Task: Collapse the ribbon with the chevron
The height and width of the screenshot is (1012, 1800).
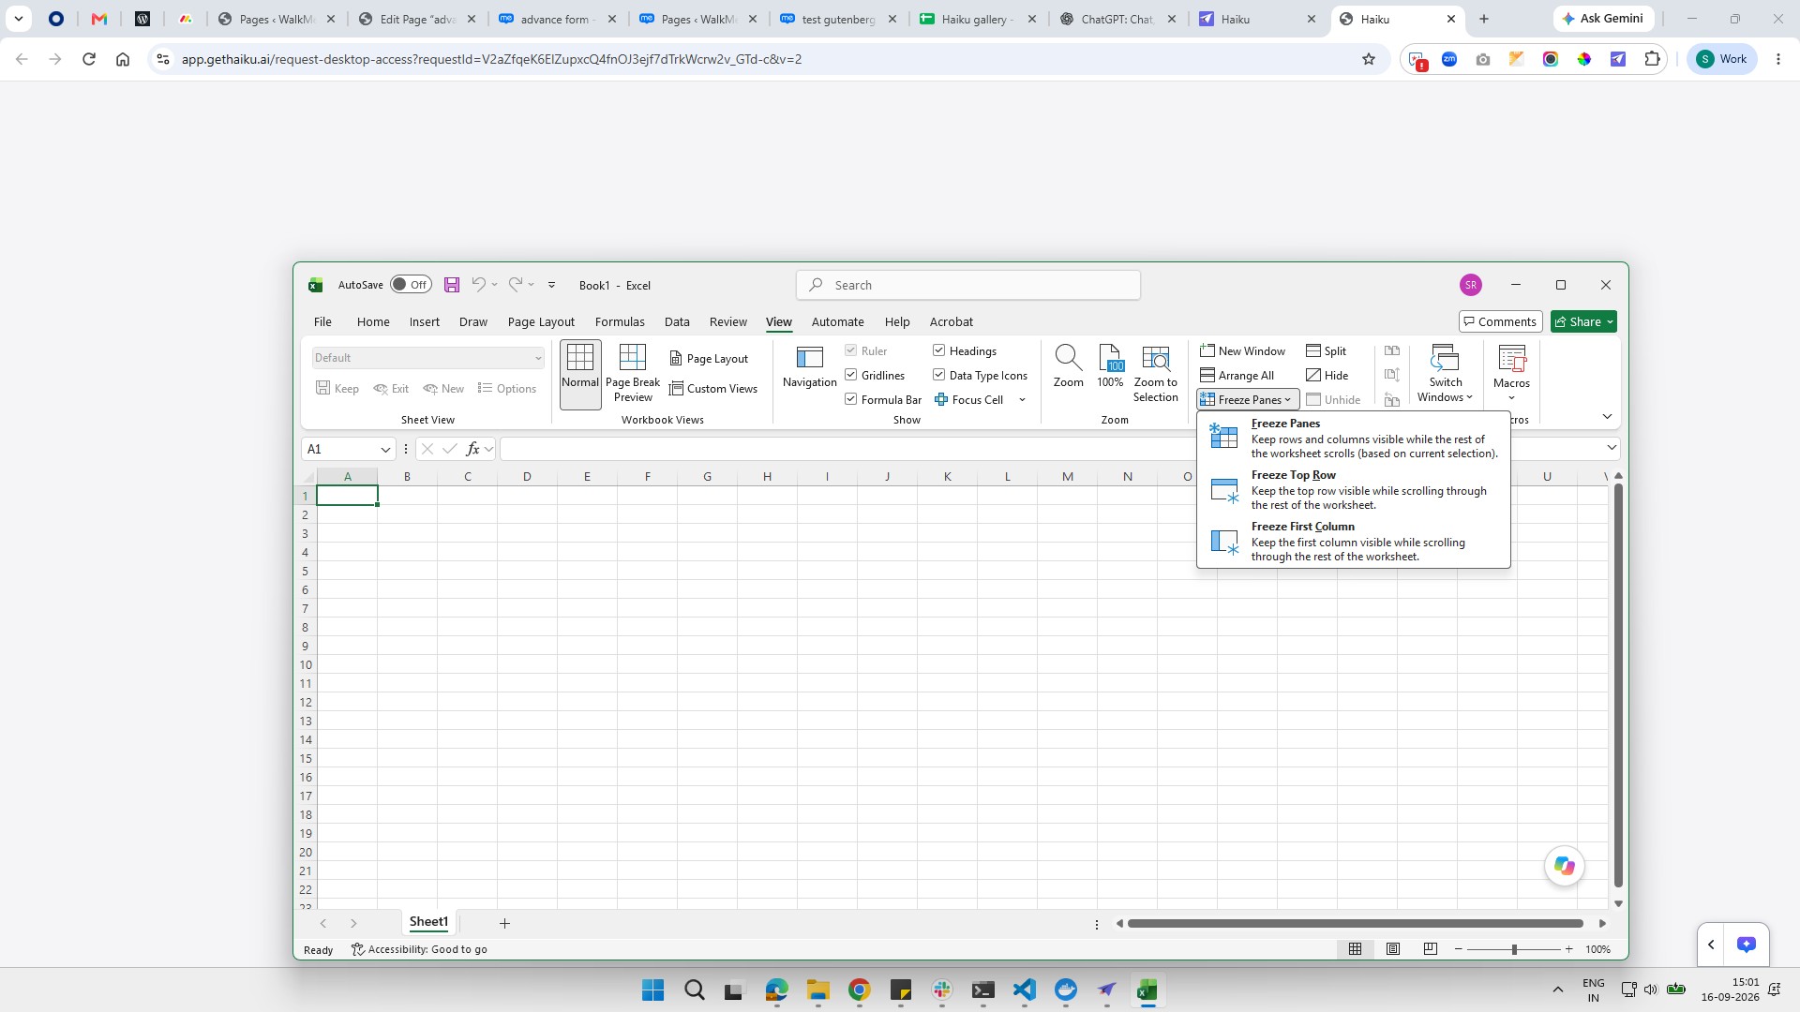Action: [x=1607, y=416]
